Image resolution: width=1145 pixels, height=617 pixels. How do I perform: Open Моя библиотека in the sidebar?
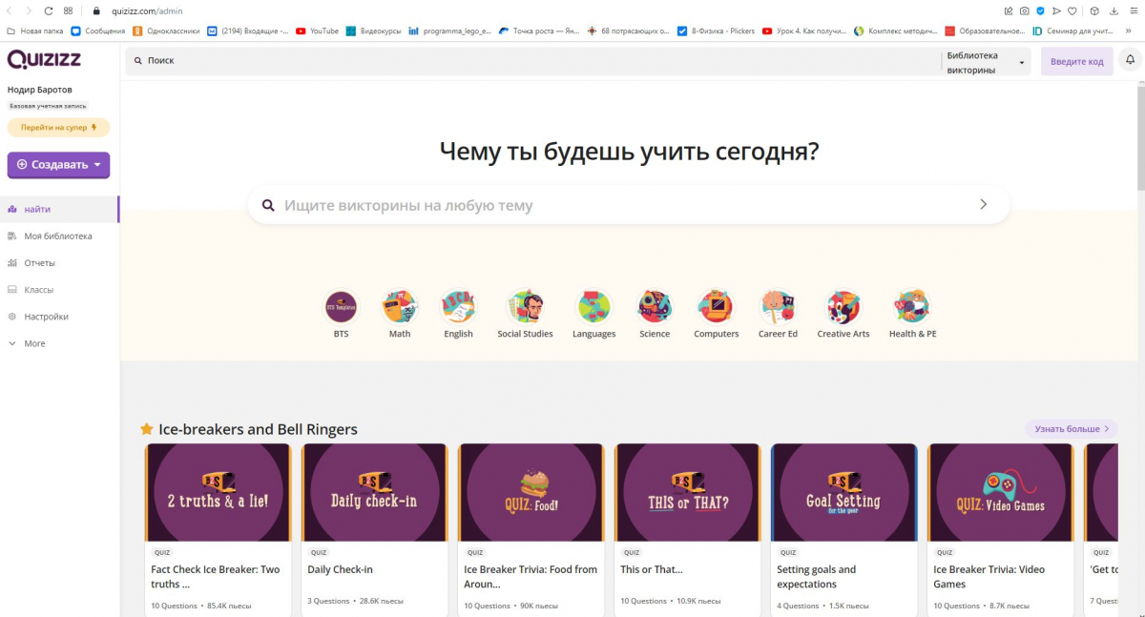tap(59, 236)
